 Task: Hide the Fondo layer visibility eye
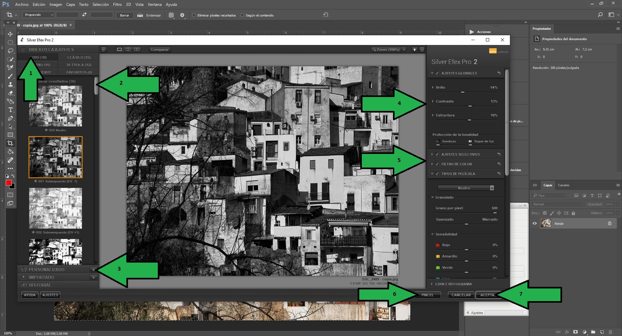pos(535,223)
